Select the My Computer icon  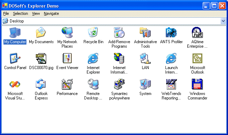click(15, 33)
